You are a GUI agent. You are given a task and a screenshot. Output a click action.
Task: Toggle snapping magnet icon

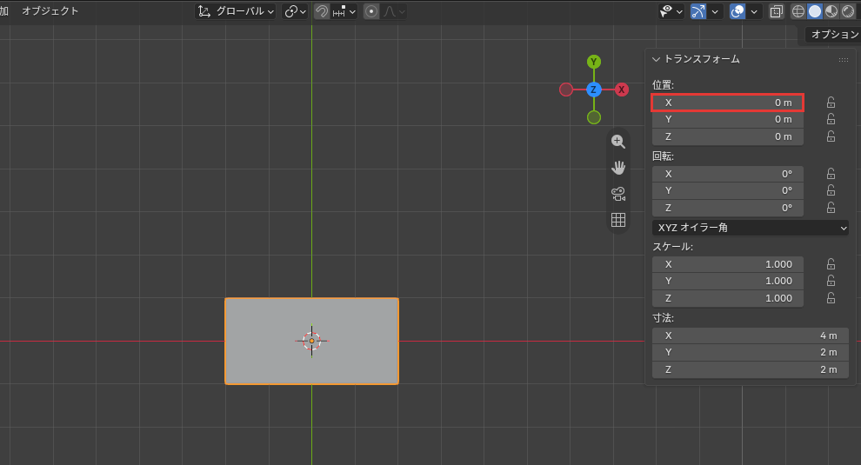(322, 11)
